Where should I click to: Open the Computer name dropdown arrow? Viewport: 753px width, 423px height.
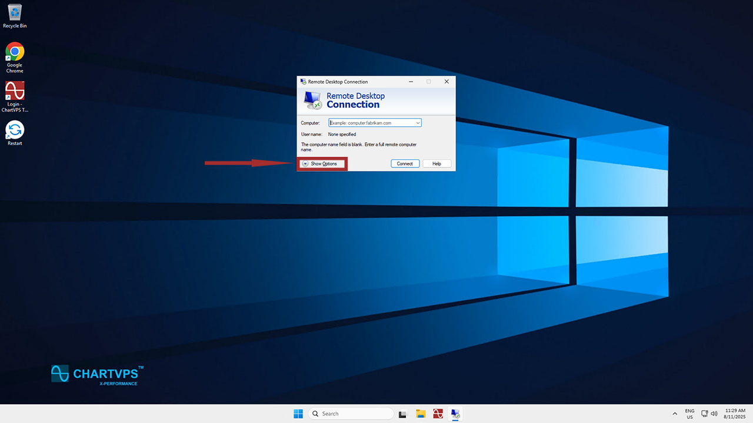point(418,123)
